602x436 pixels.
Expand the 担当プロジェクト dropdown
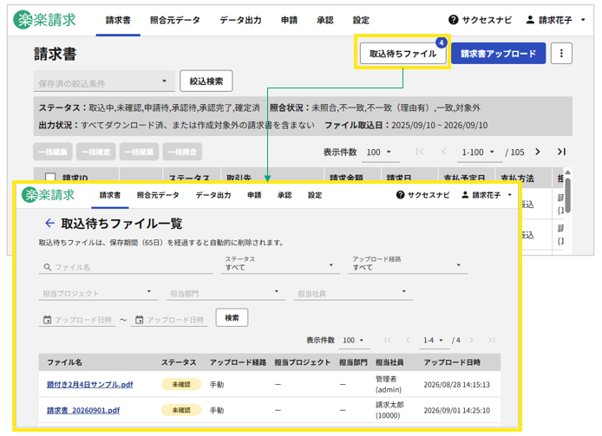click(x=98, y=293)
